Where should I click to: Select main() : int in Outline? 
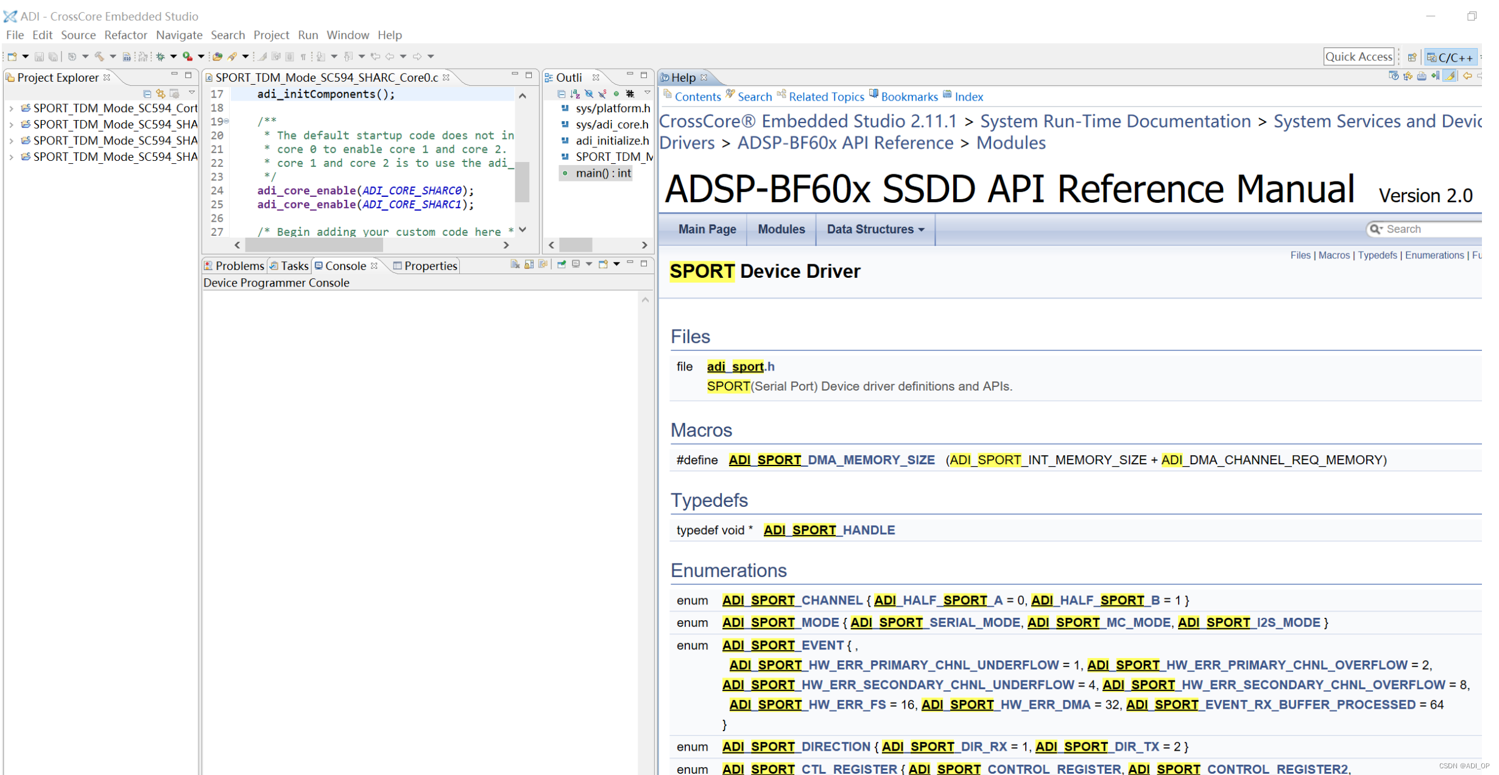pos(596,174)
